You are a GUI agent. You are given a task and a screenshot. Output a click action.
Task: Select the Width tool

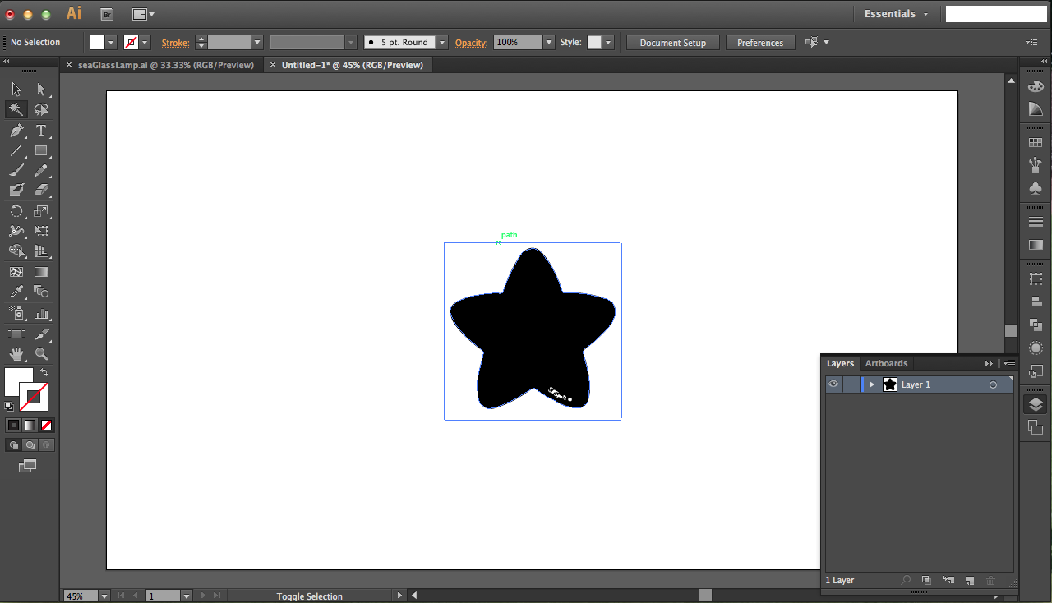pyautogui.click(x=16, y=232)
